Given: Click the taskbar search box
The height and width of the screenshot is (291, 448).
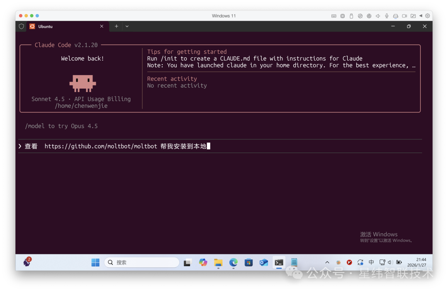Looking at the screenshot, I should point(141,262).
